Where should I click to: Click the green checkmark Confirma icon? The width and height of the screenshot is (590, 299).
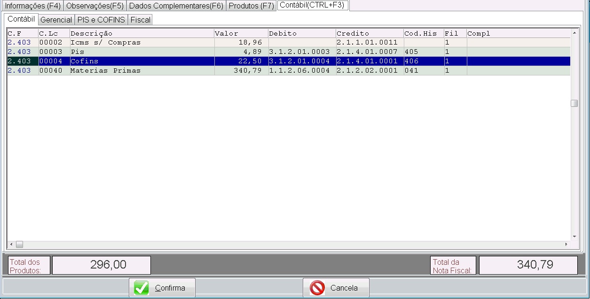[x=142, y=288]
